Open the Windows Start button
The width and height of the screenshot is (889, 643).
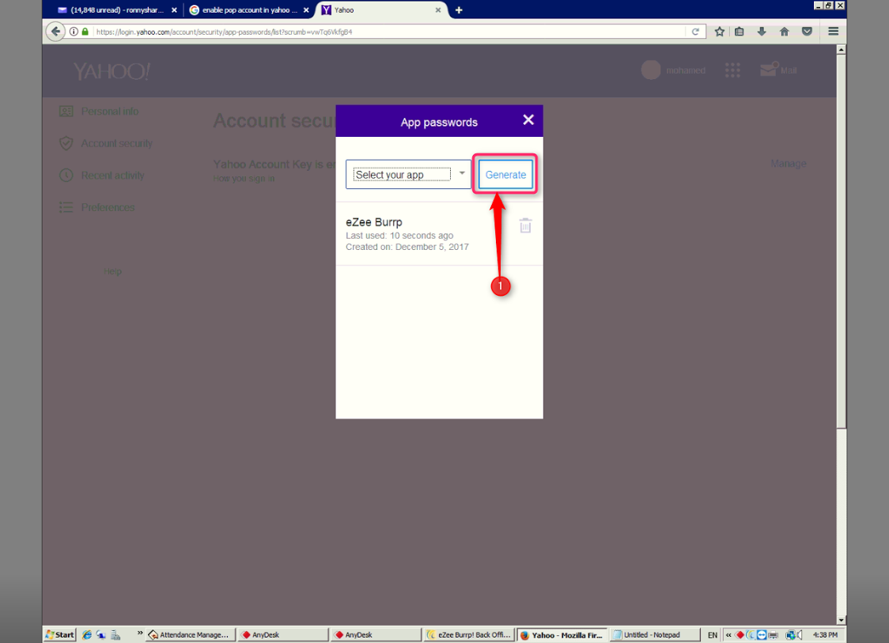(60, 634)
